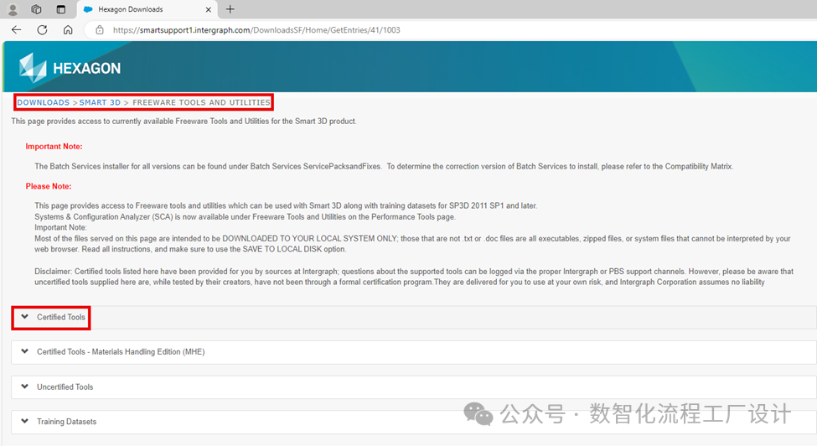Click the Systems & Configuration Analyzer line
Image resolution: width=817 pixels, height=446 pixels.
click(245, 217)
